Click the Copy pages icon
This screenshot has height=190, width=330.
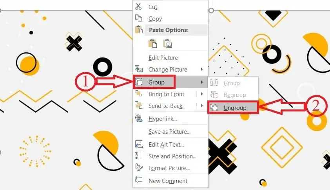[138, 18]
